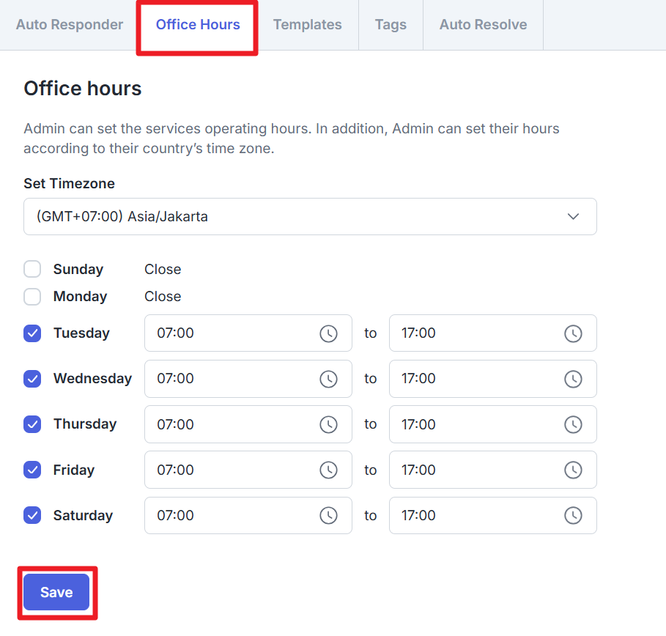Screen dimensions: 666x636
Task: Click the timezone dropdown chevron arrow
Action: click(574, 216)
